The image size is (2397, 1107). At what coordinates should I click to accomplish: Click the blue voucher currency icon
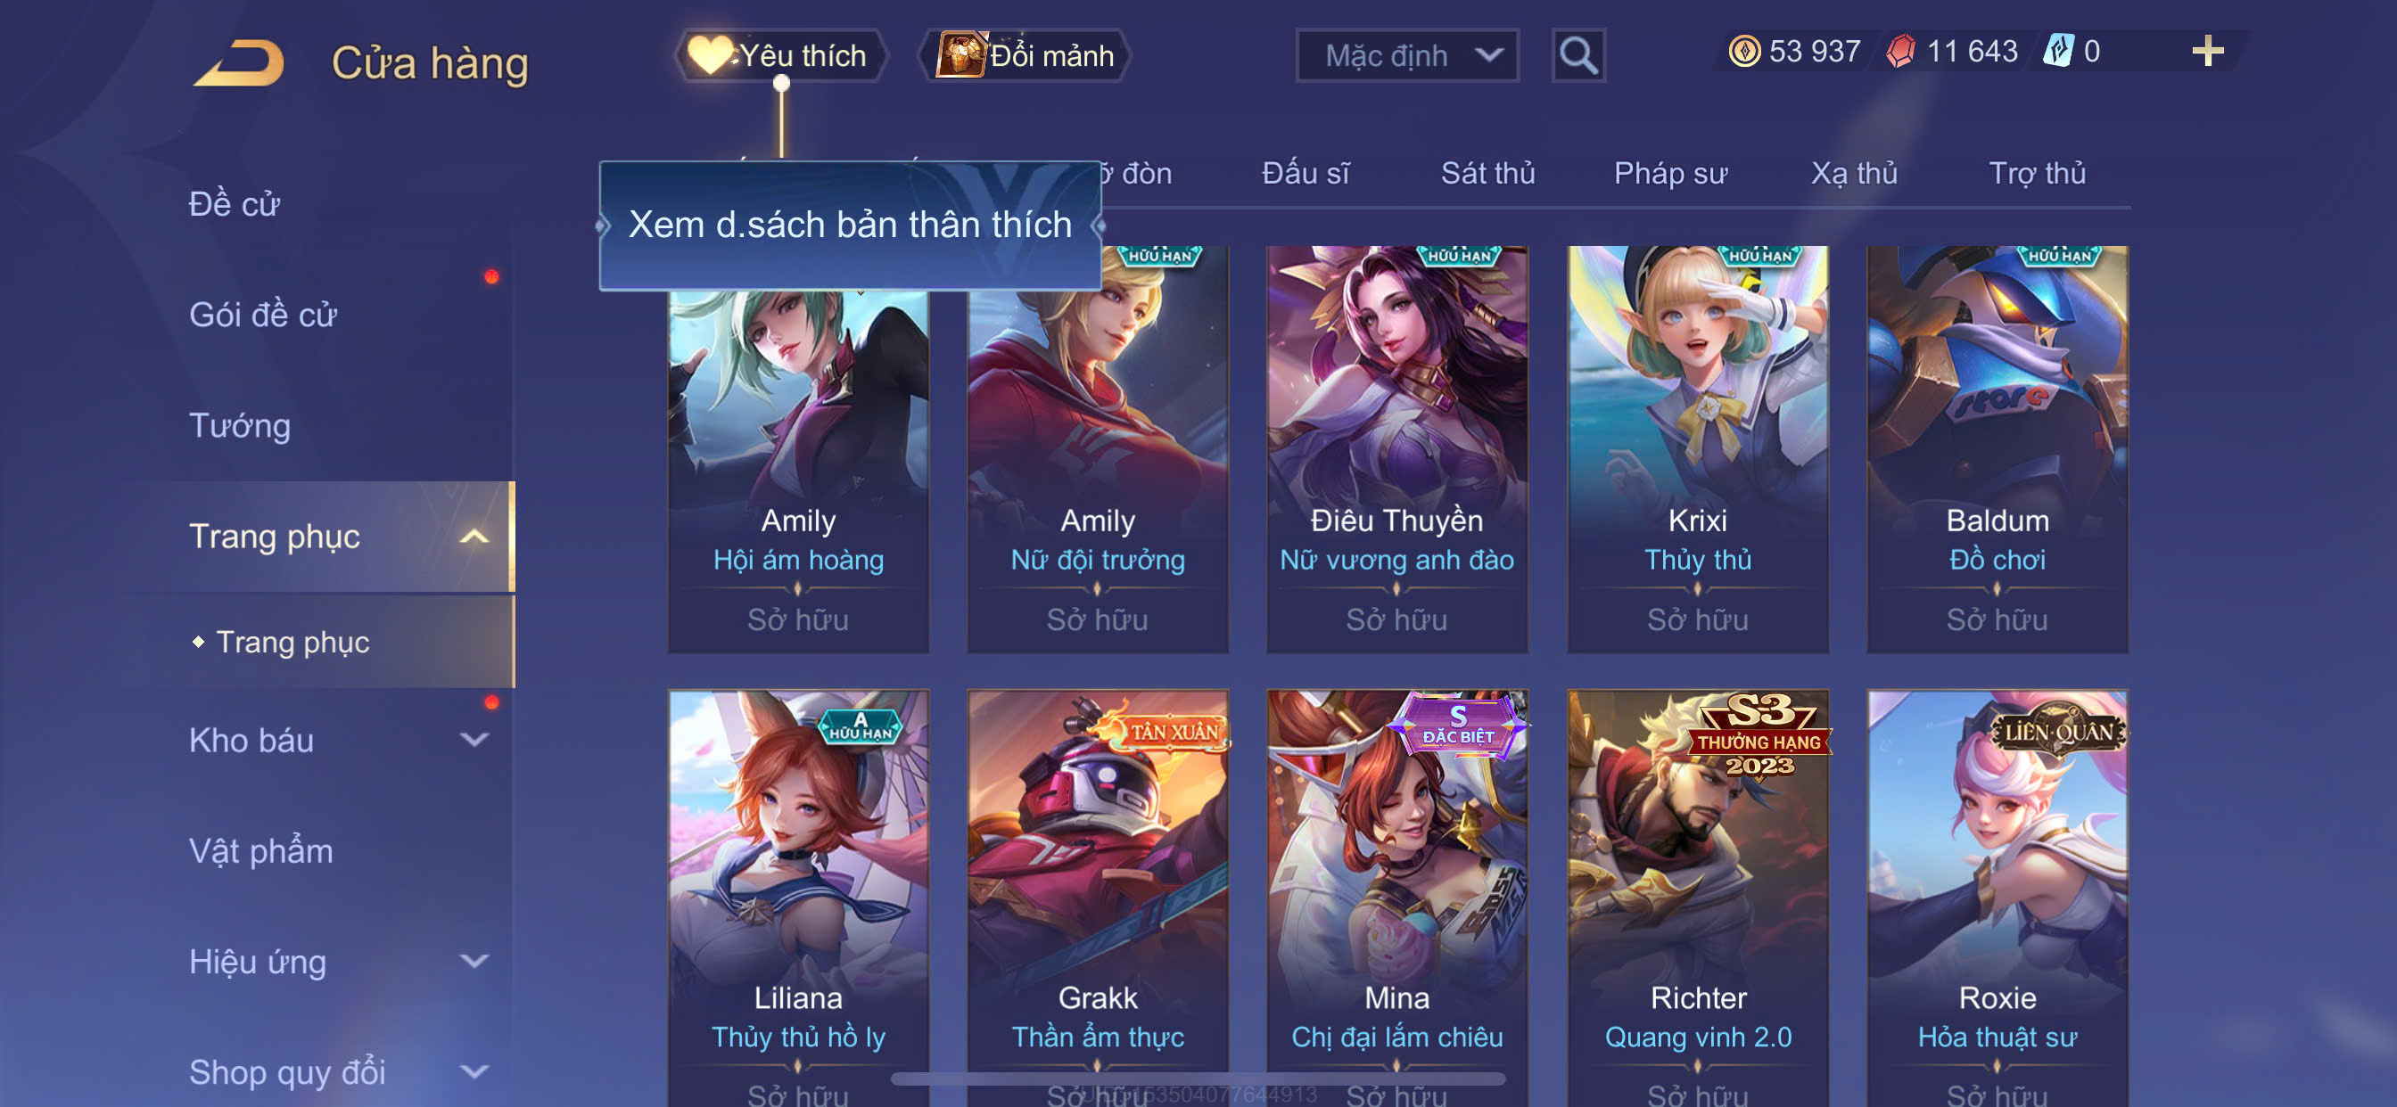(x=2058, y=51)
